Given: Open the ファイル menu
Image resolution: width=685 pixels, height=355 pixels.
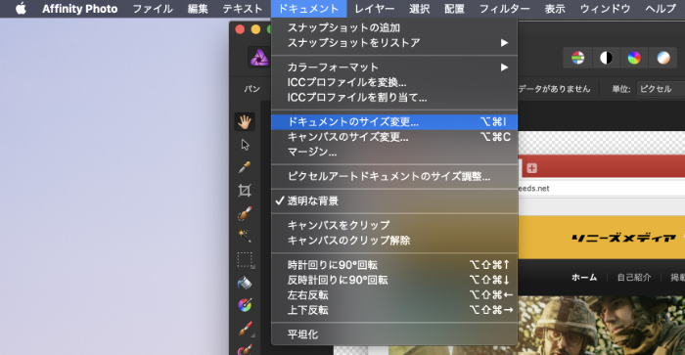Looking at the screenshot, I should pos(153,9).
